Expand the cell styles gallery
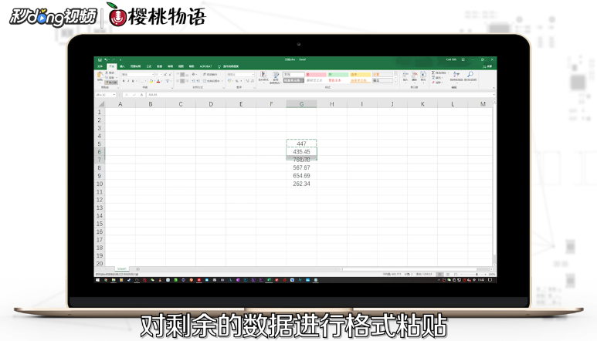The height and width of the screenshot is (341, 597). pos(395,82)
